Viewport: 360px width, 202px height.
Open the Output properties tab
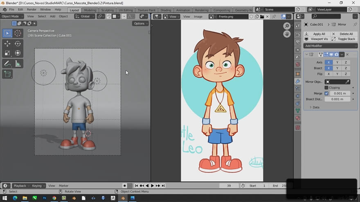(298, 42)
